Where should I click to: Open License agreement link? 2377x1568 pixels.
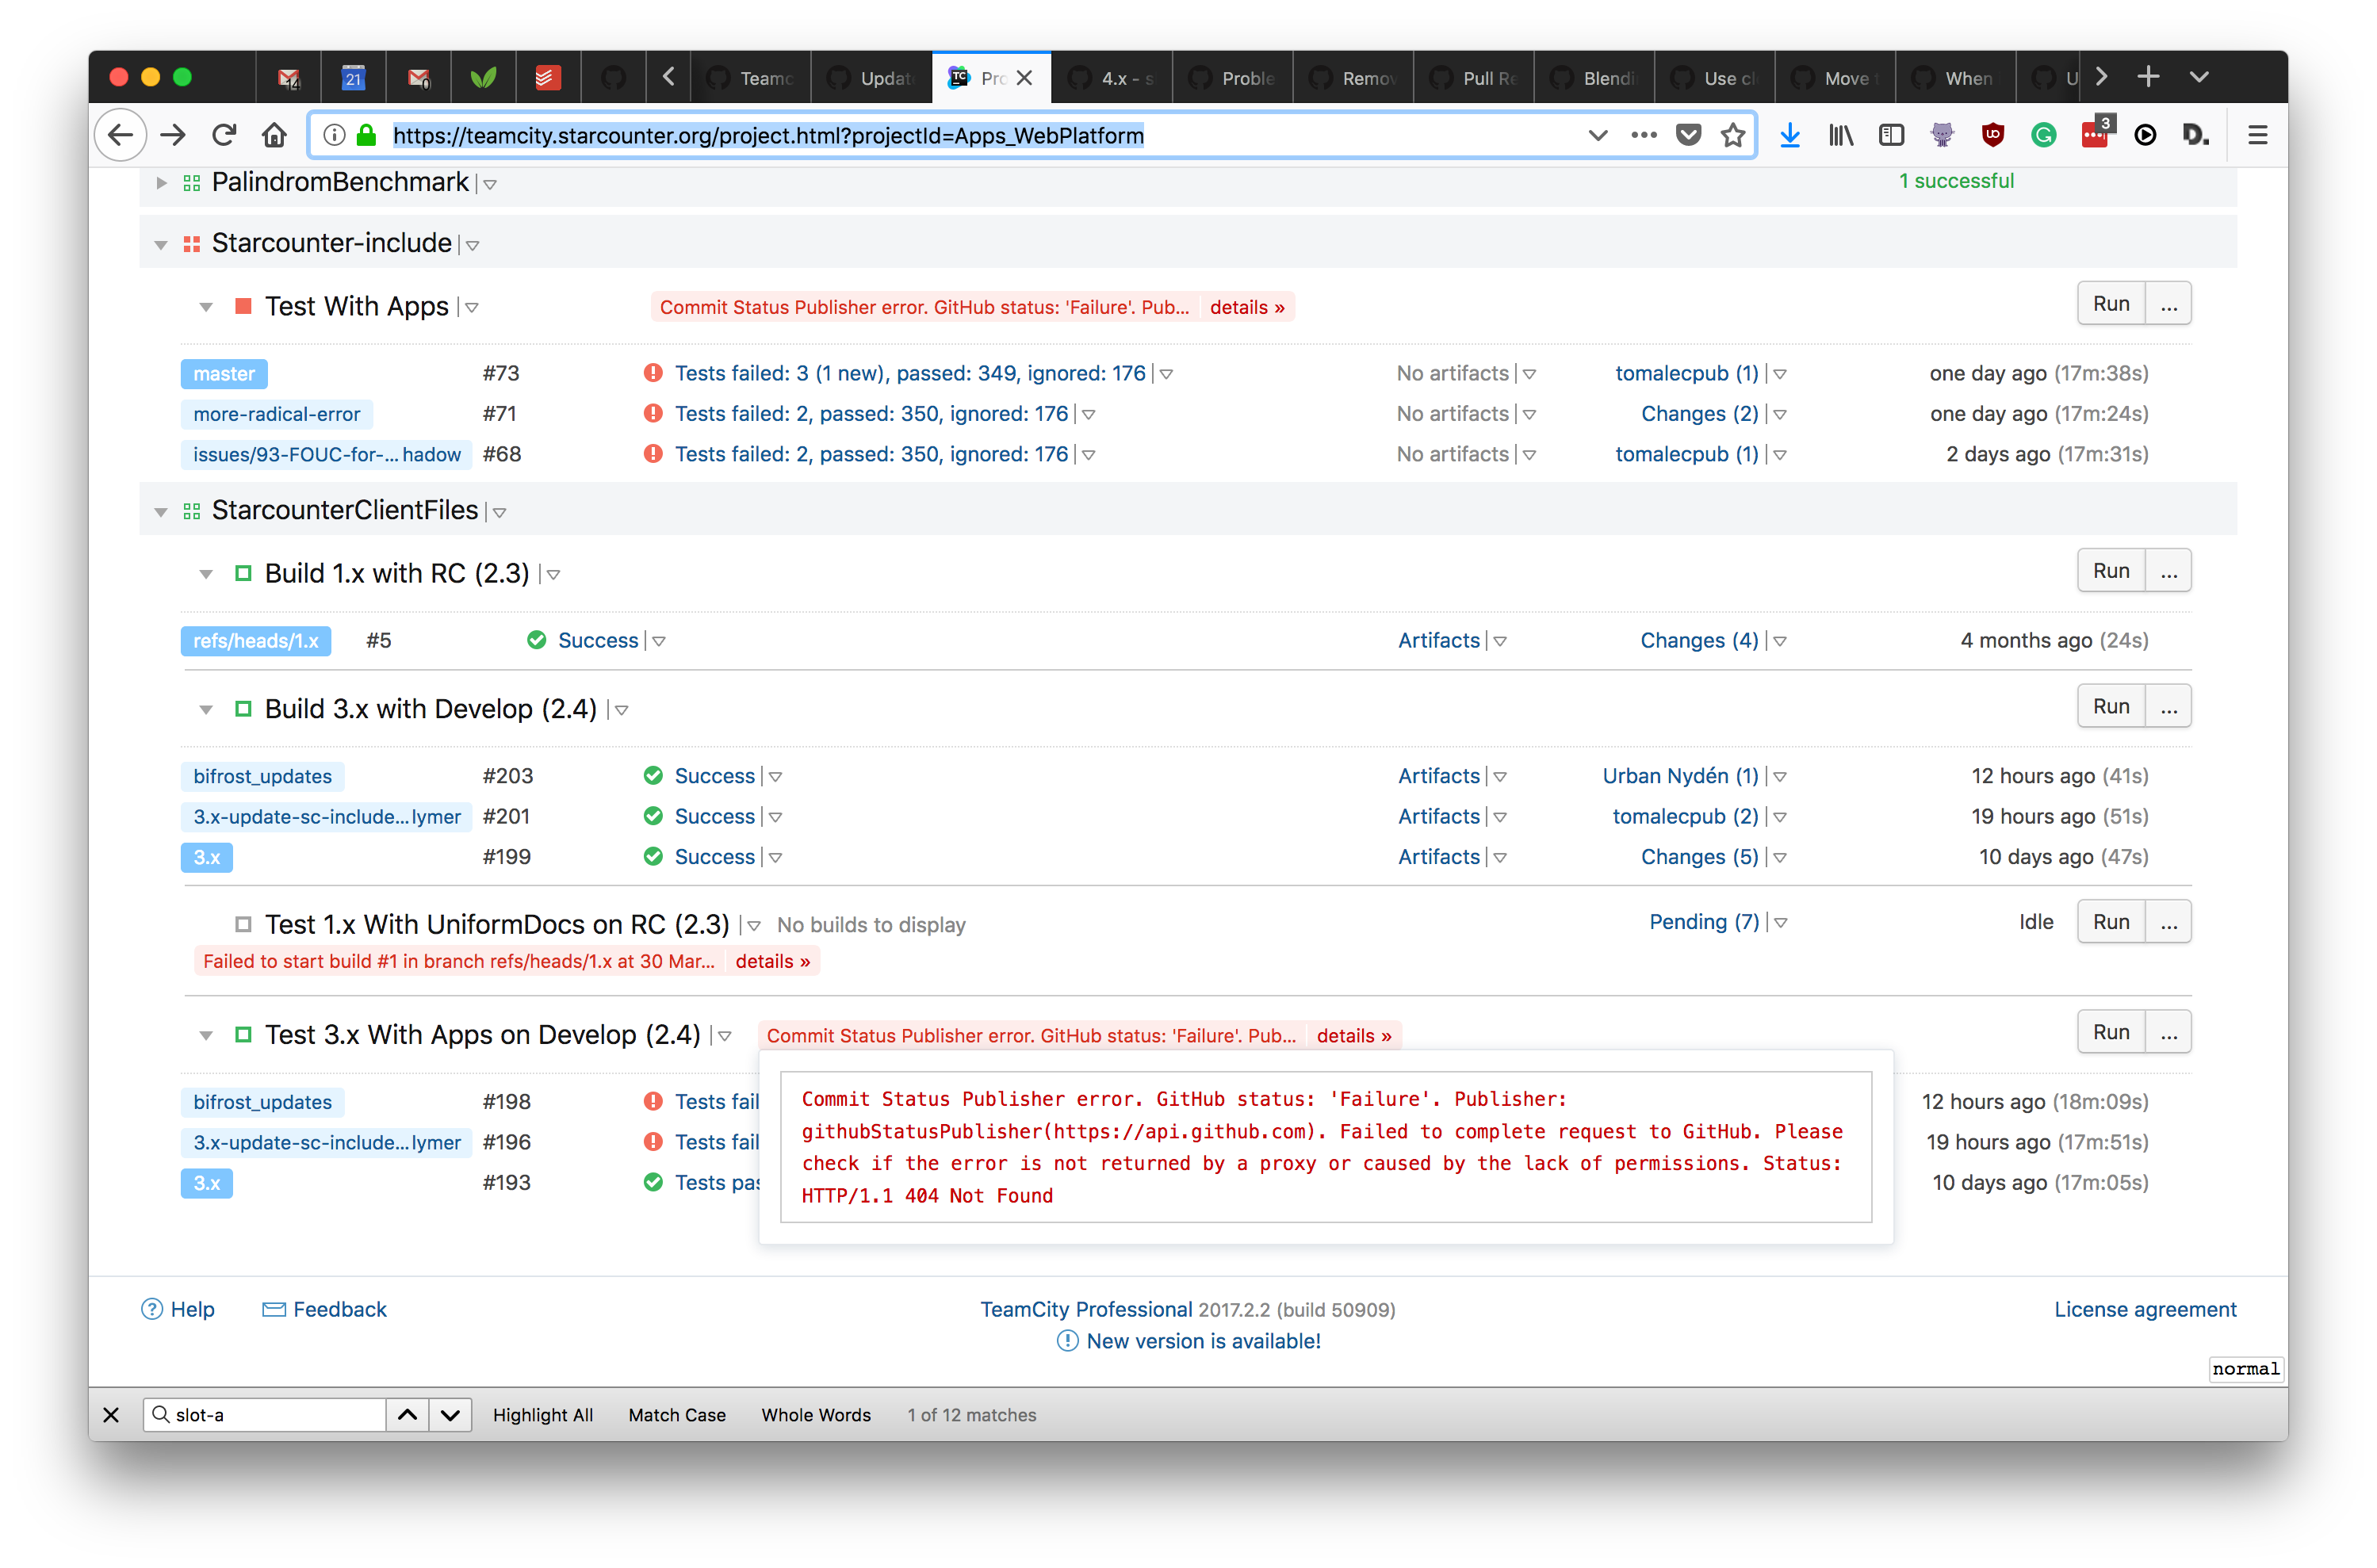point(2145,1309)
